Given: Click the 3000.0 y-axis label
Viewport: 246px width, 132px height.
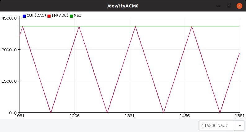Looking at the screenshot, I should [x=9, y=50].
